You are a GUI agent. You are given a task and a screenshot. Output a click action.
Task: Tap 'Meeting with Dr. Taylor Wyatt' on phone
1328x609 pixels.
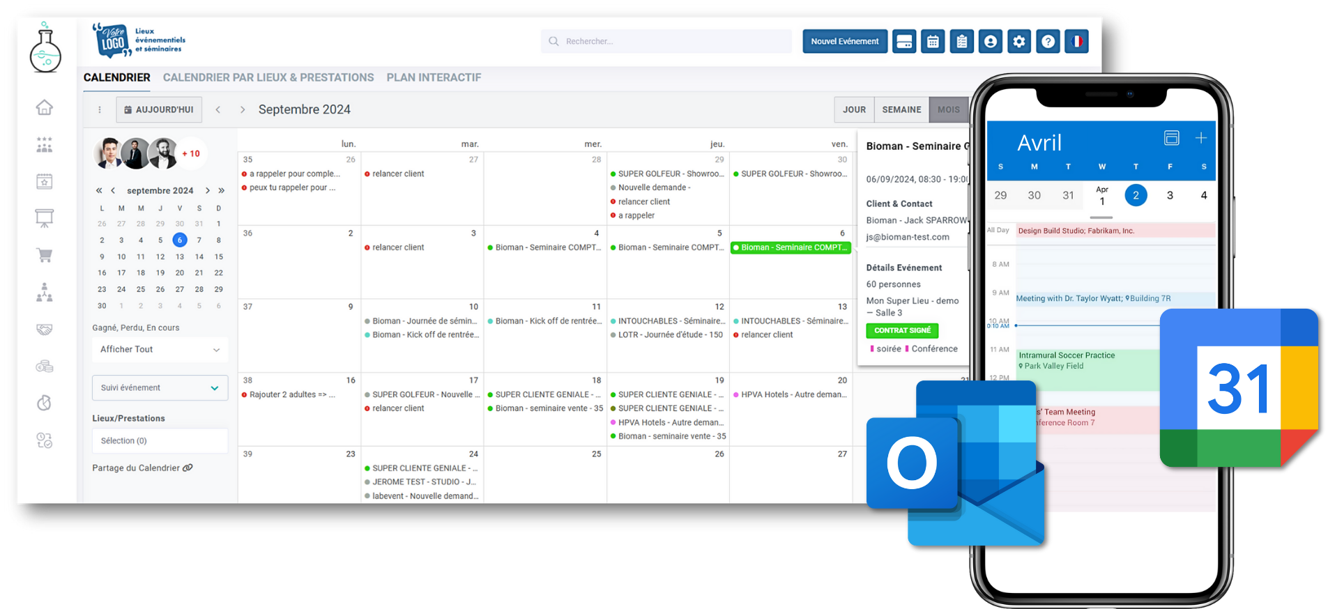(1115, 299)
